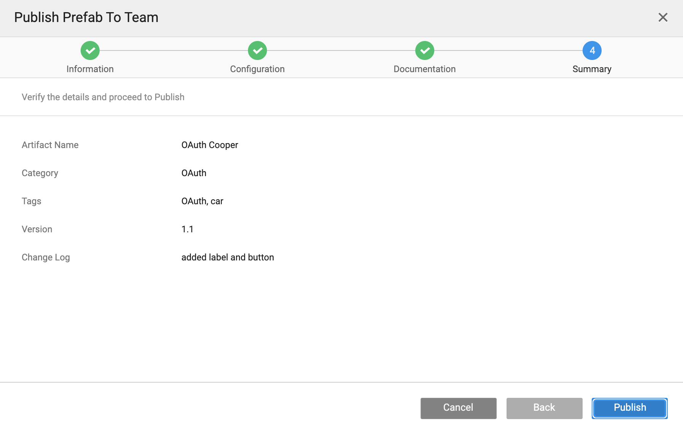Screen dimensions: 683x432
Task: Click the change log text 'added label and button'
Action: (x=227, y=257)
